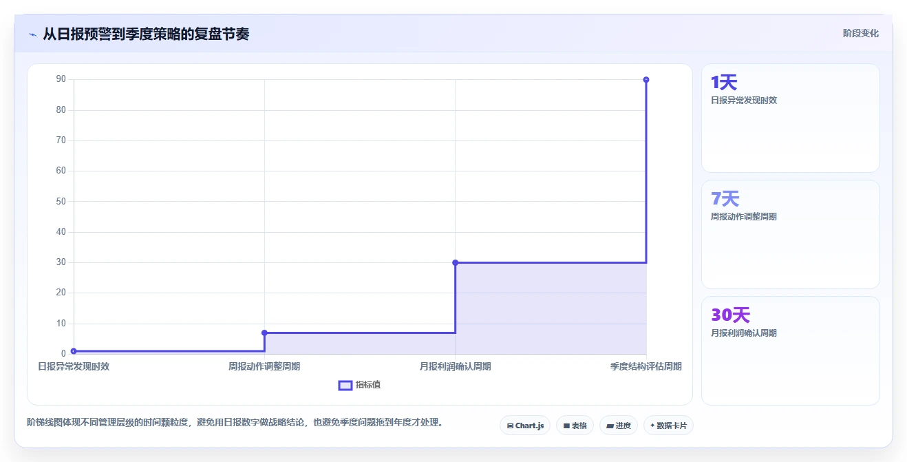Click the y-axis value 10
This screenshot has width=907, height=462.
click(61, 323)
